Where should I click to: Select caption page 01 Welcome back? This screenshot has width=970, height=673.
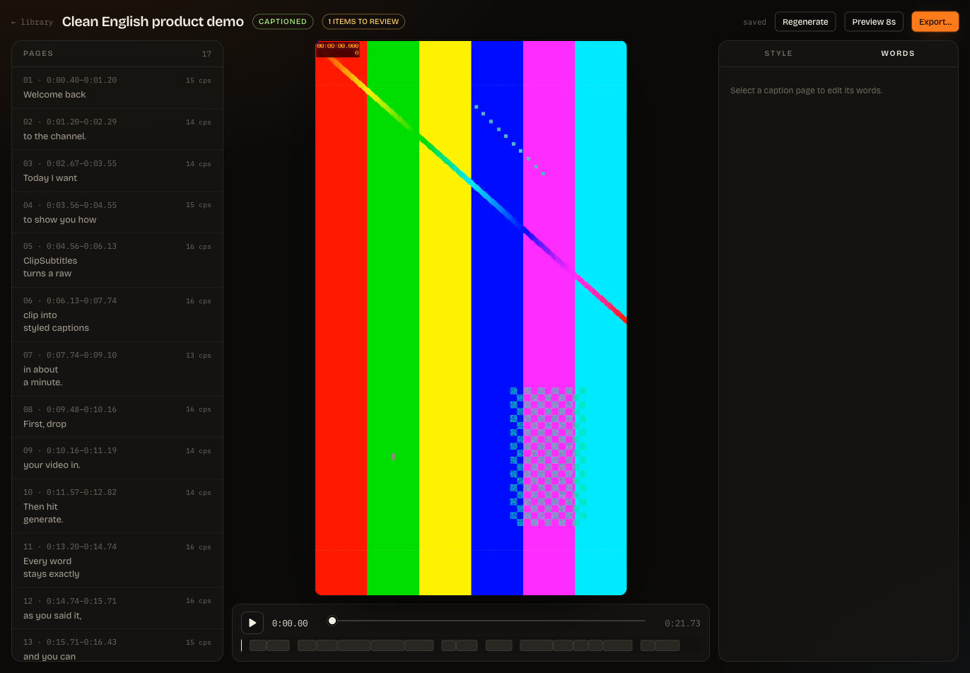coord(117,88)
